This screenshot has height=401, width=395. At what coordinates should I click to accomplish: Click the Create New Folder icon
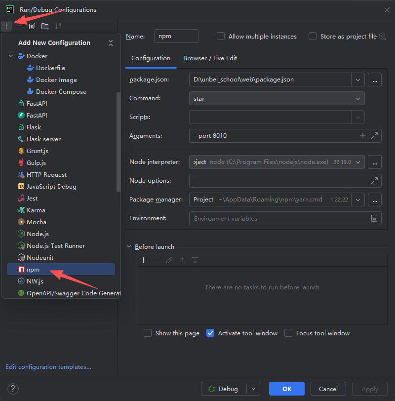(x=45, y=26)
